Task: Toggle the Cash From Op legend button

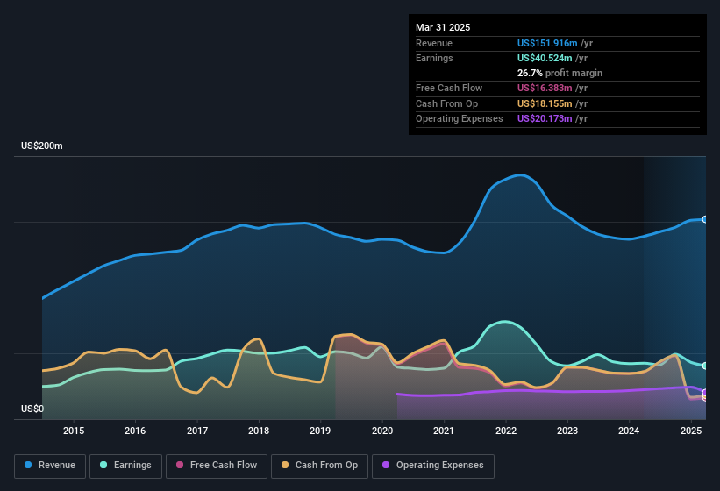Action: point(319,466)
